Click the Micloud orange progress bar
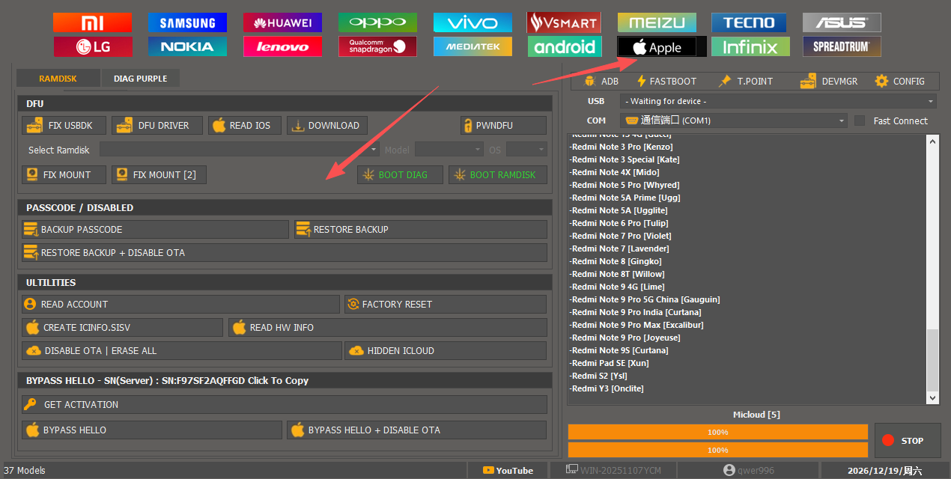The height and width of the screenshot is (479, 951). (x=717, y=432)
